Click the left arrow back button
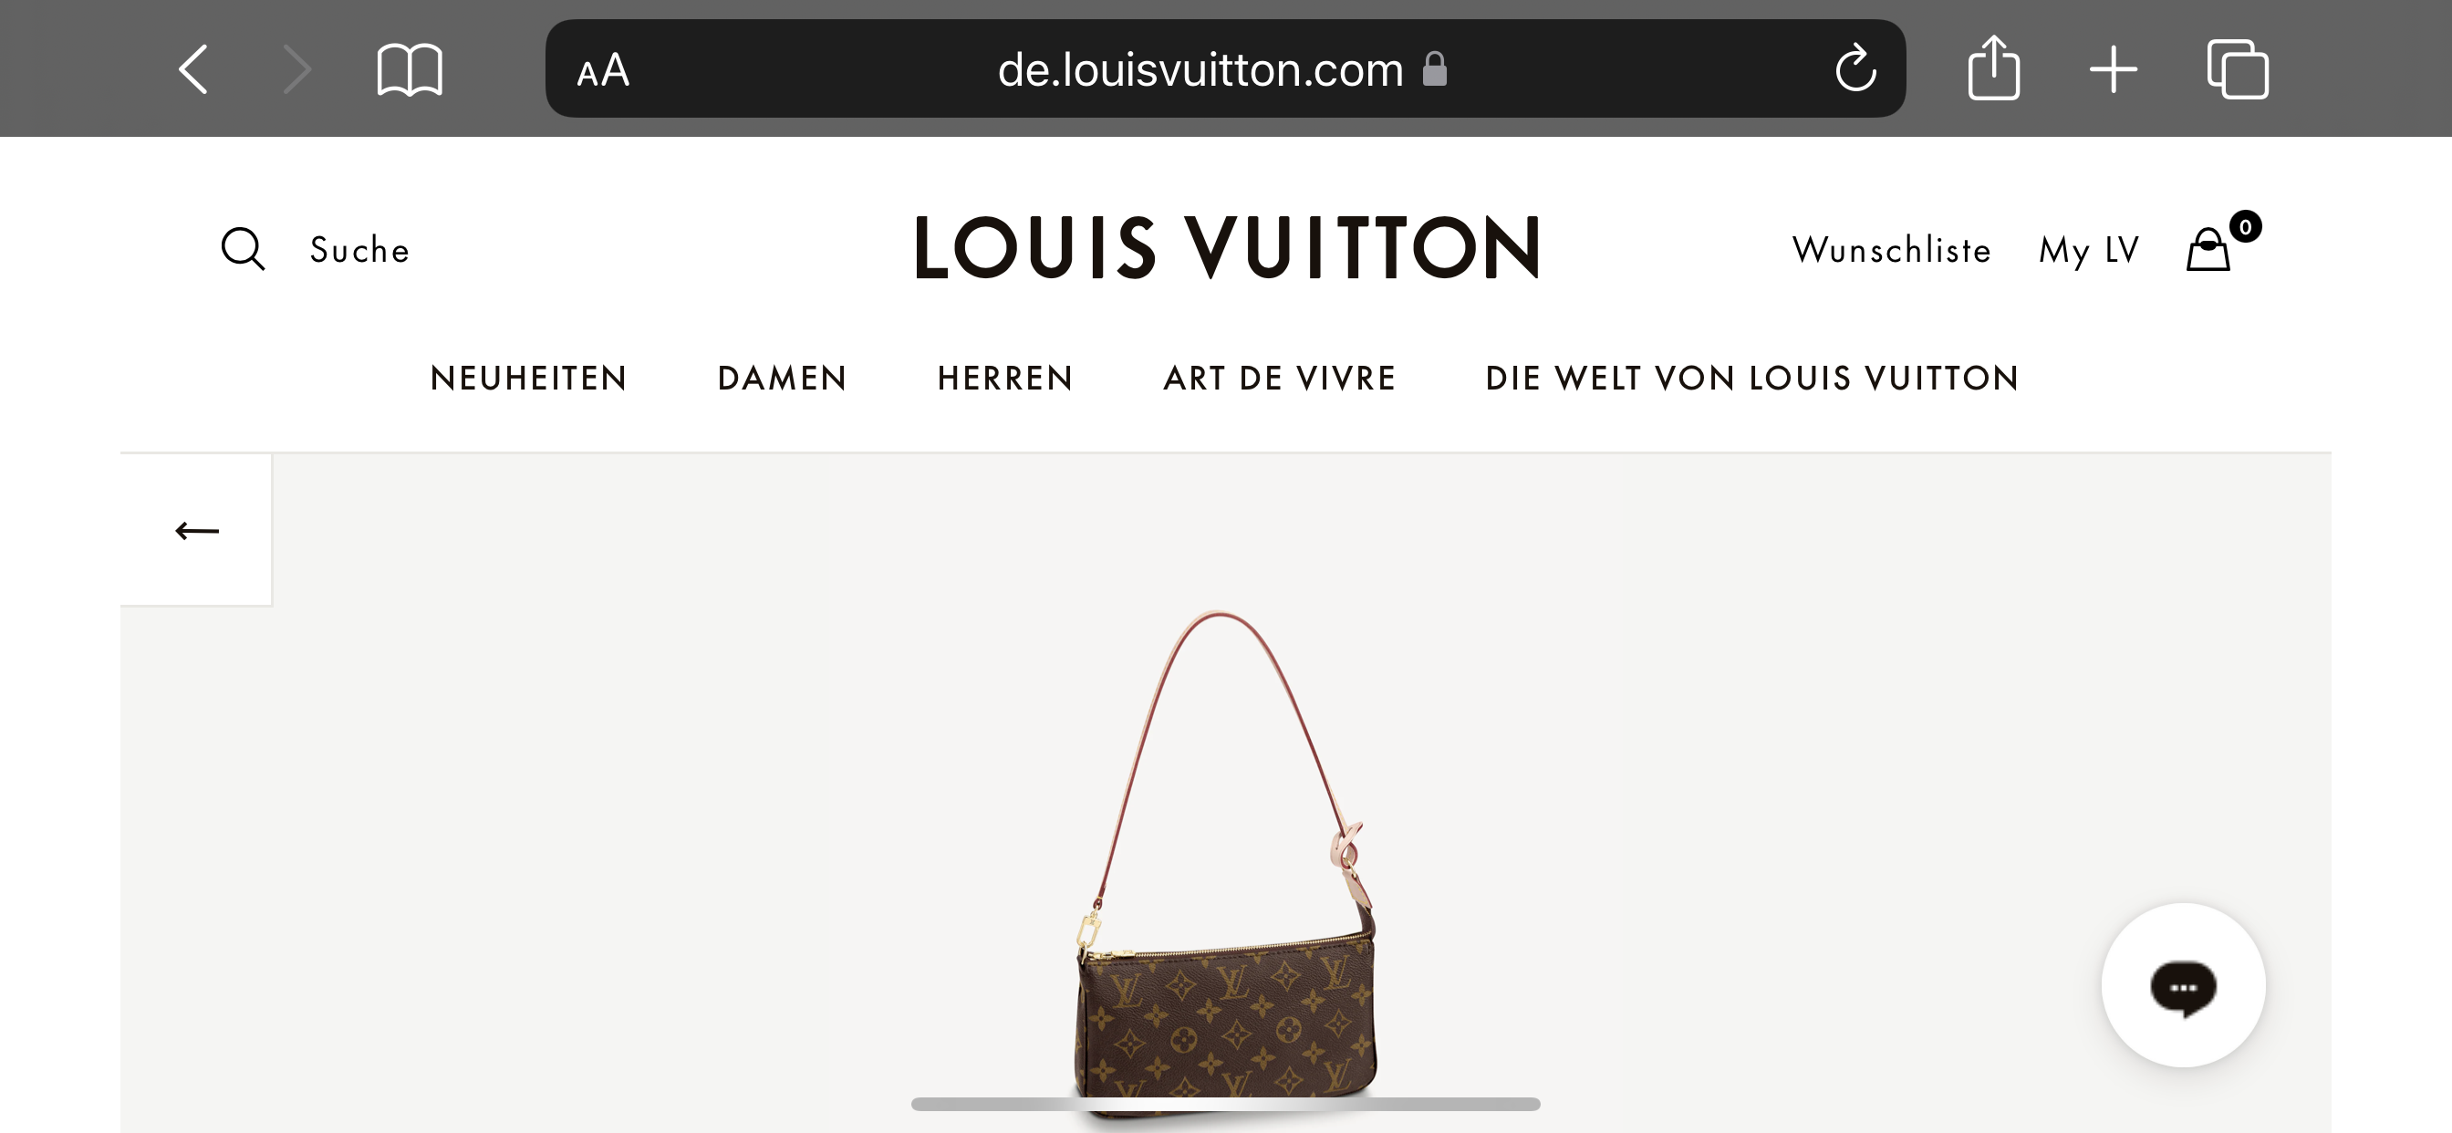 coord(196,529)
